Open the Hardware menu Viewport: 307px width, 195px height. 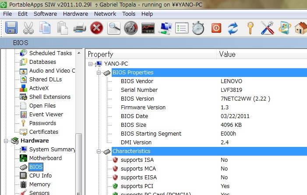(x=75, y=14)
